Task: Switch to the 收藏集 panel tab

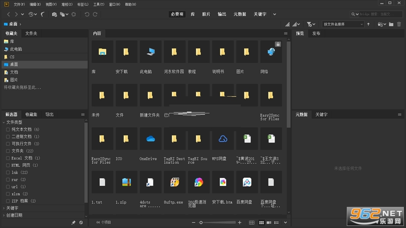Action: point(31,114)
